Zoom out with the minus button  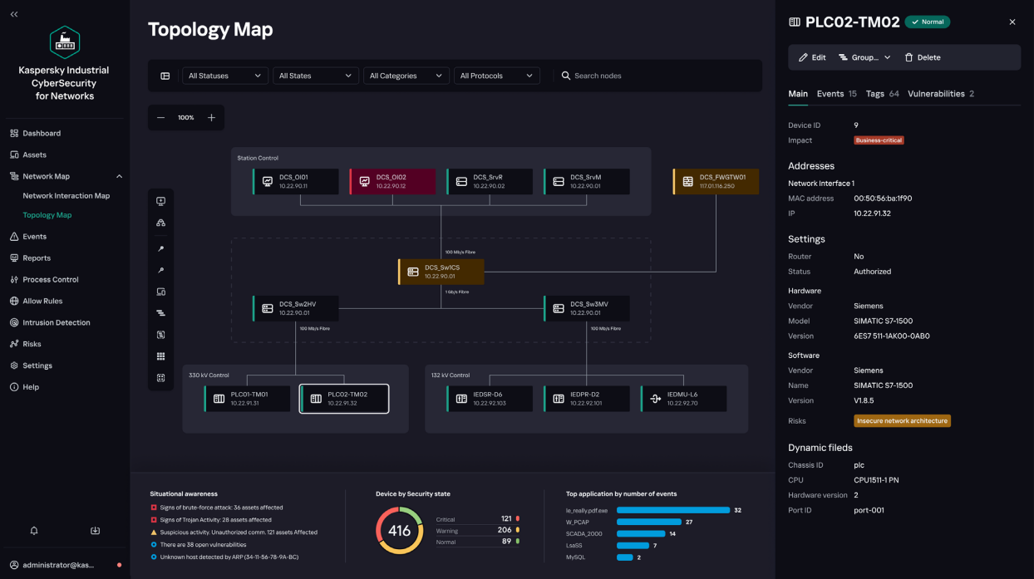coord(161,118)
